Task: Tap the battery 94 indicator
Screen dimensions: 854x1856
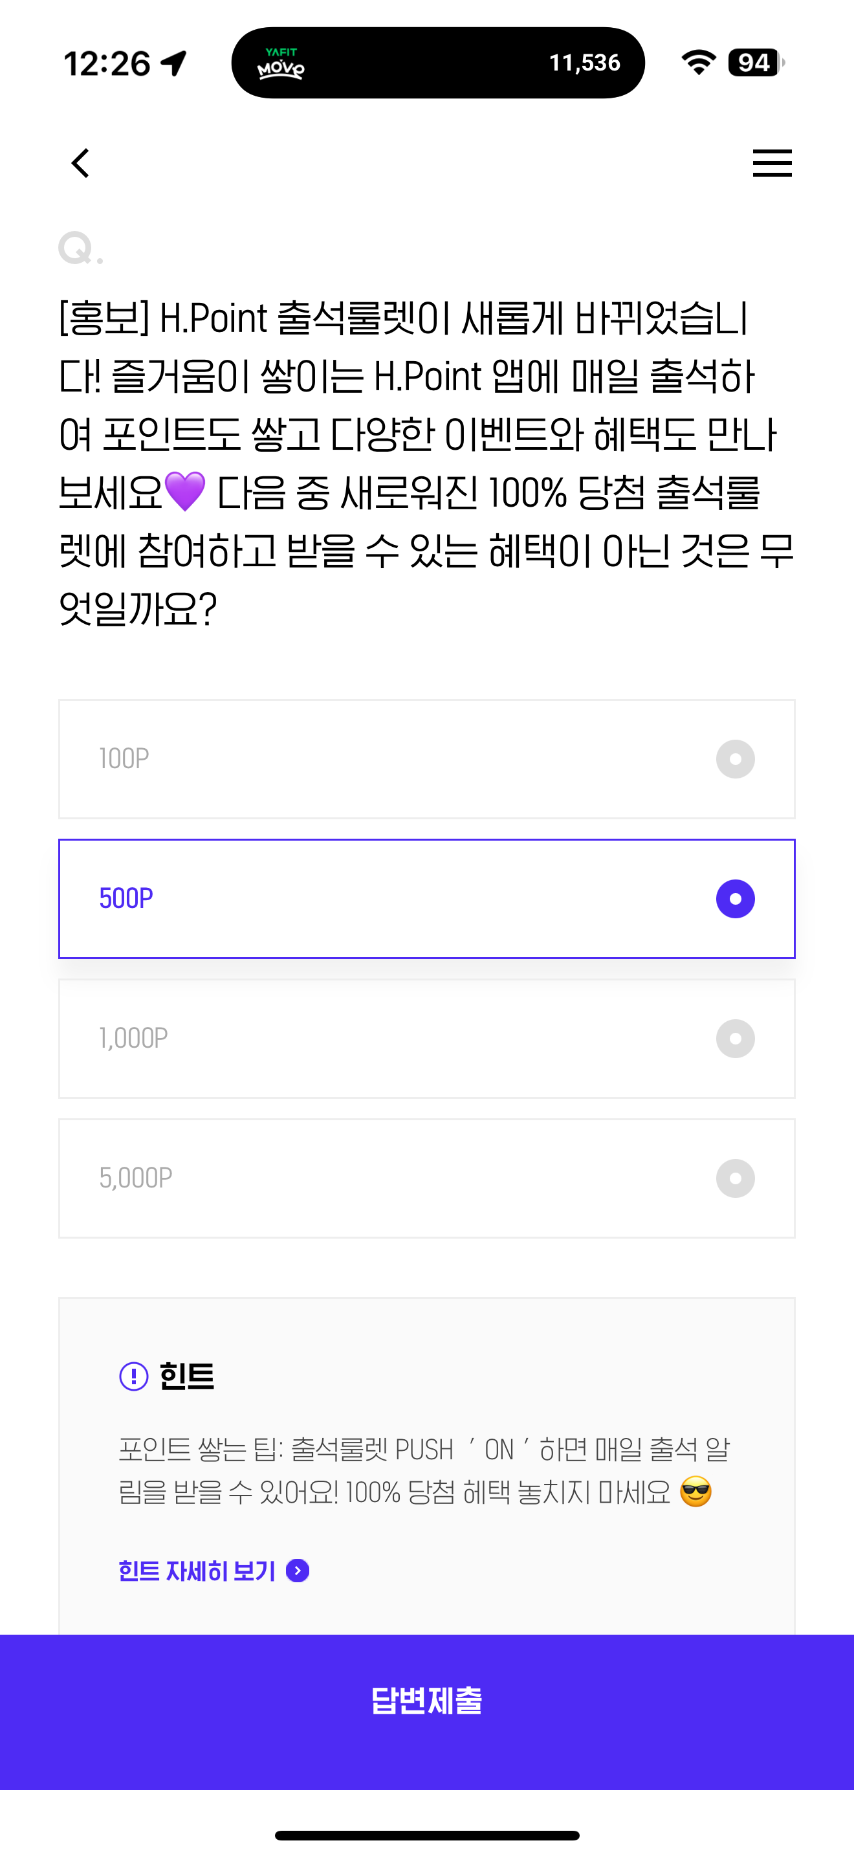Action: coord(756,63)
